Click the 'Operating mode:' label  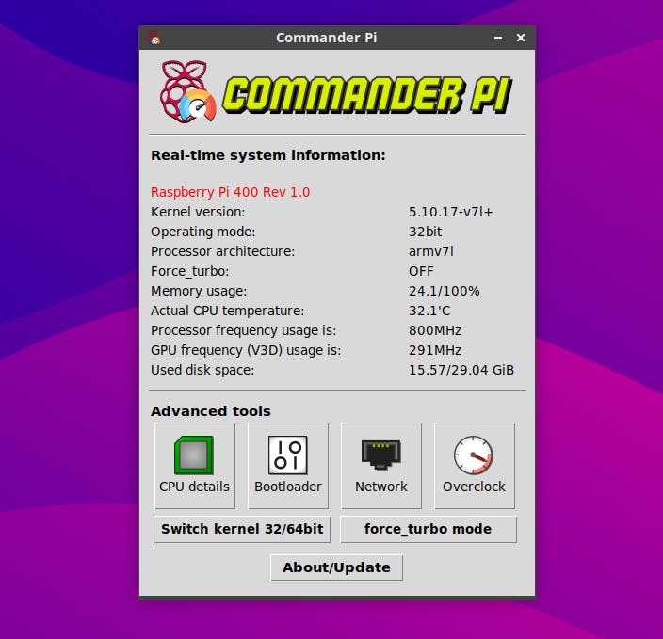pos(203,232)
